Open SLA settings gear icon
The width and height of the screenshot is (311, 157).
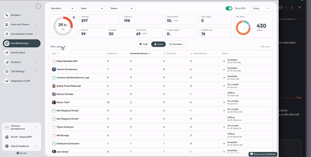coord(73,17)
